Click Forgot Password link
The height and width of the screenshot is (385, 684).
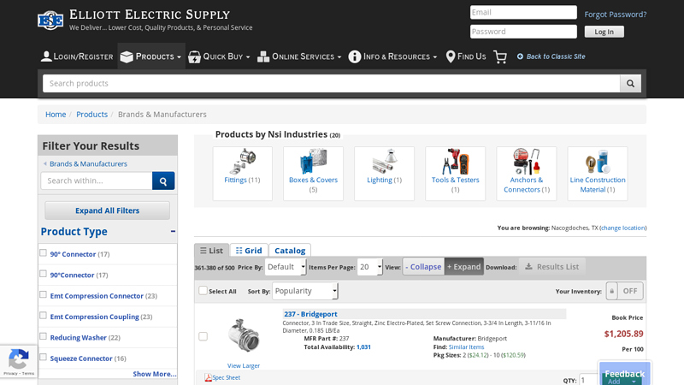pyautogui.click(x=616, y=15)
